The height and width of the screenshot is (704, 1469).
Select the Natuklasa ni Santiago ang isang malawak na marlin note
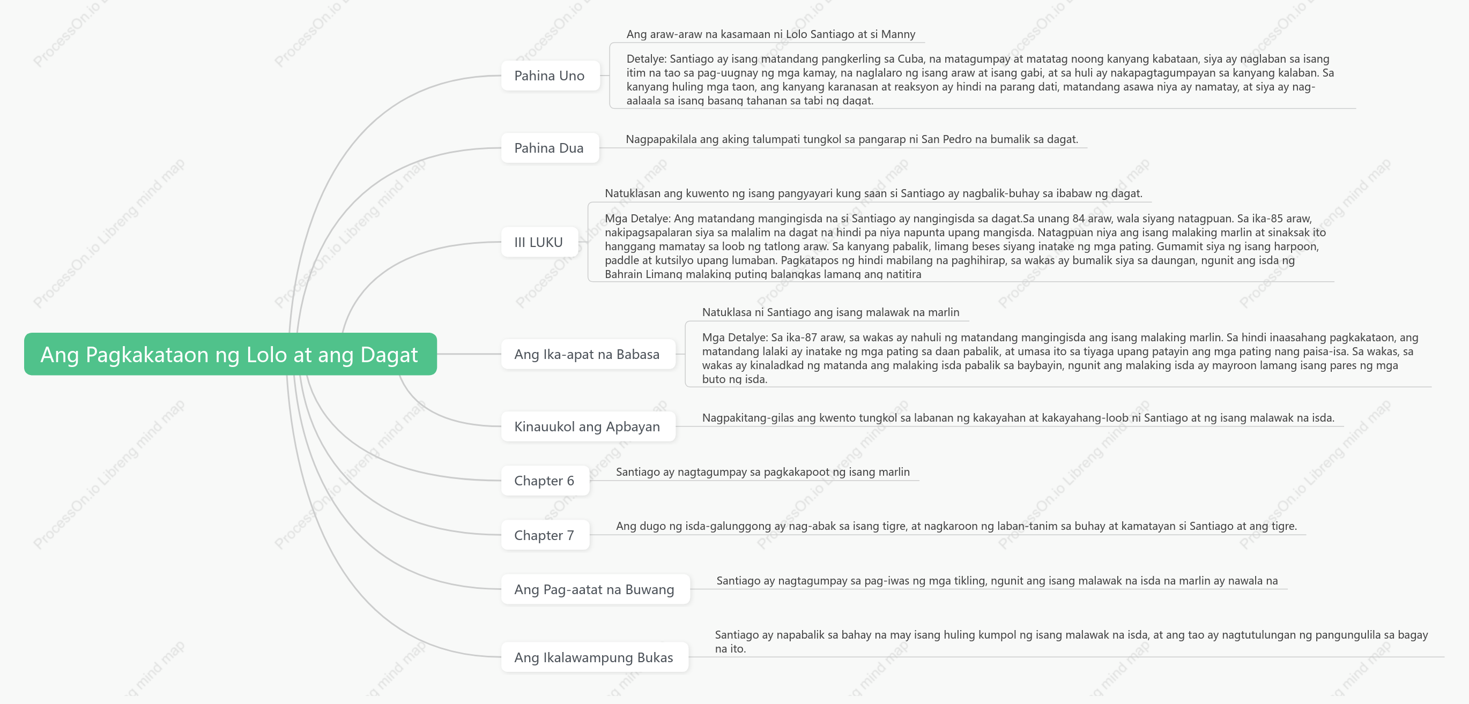pos(830,312)
